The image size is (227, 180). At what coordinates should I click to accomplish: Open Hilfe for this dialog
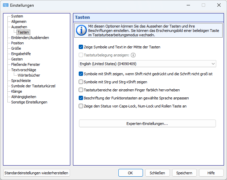pyautogui.click(x=211, y=173)
